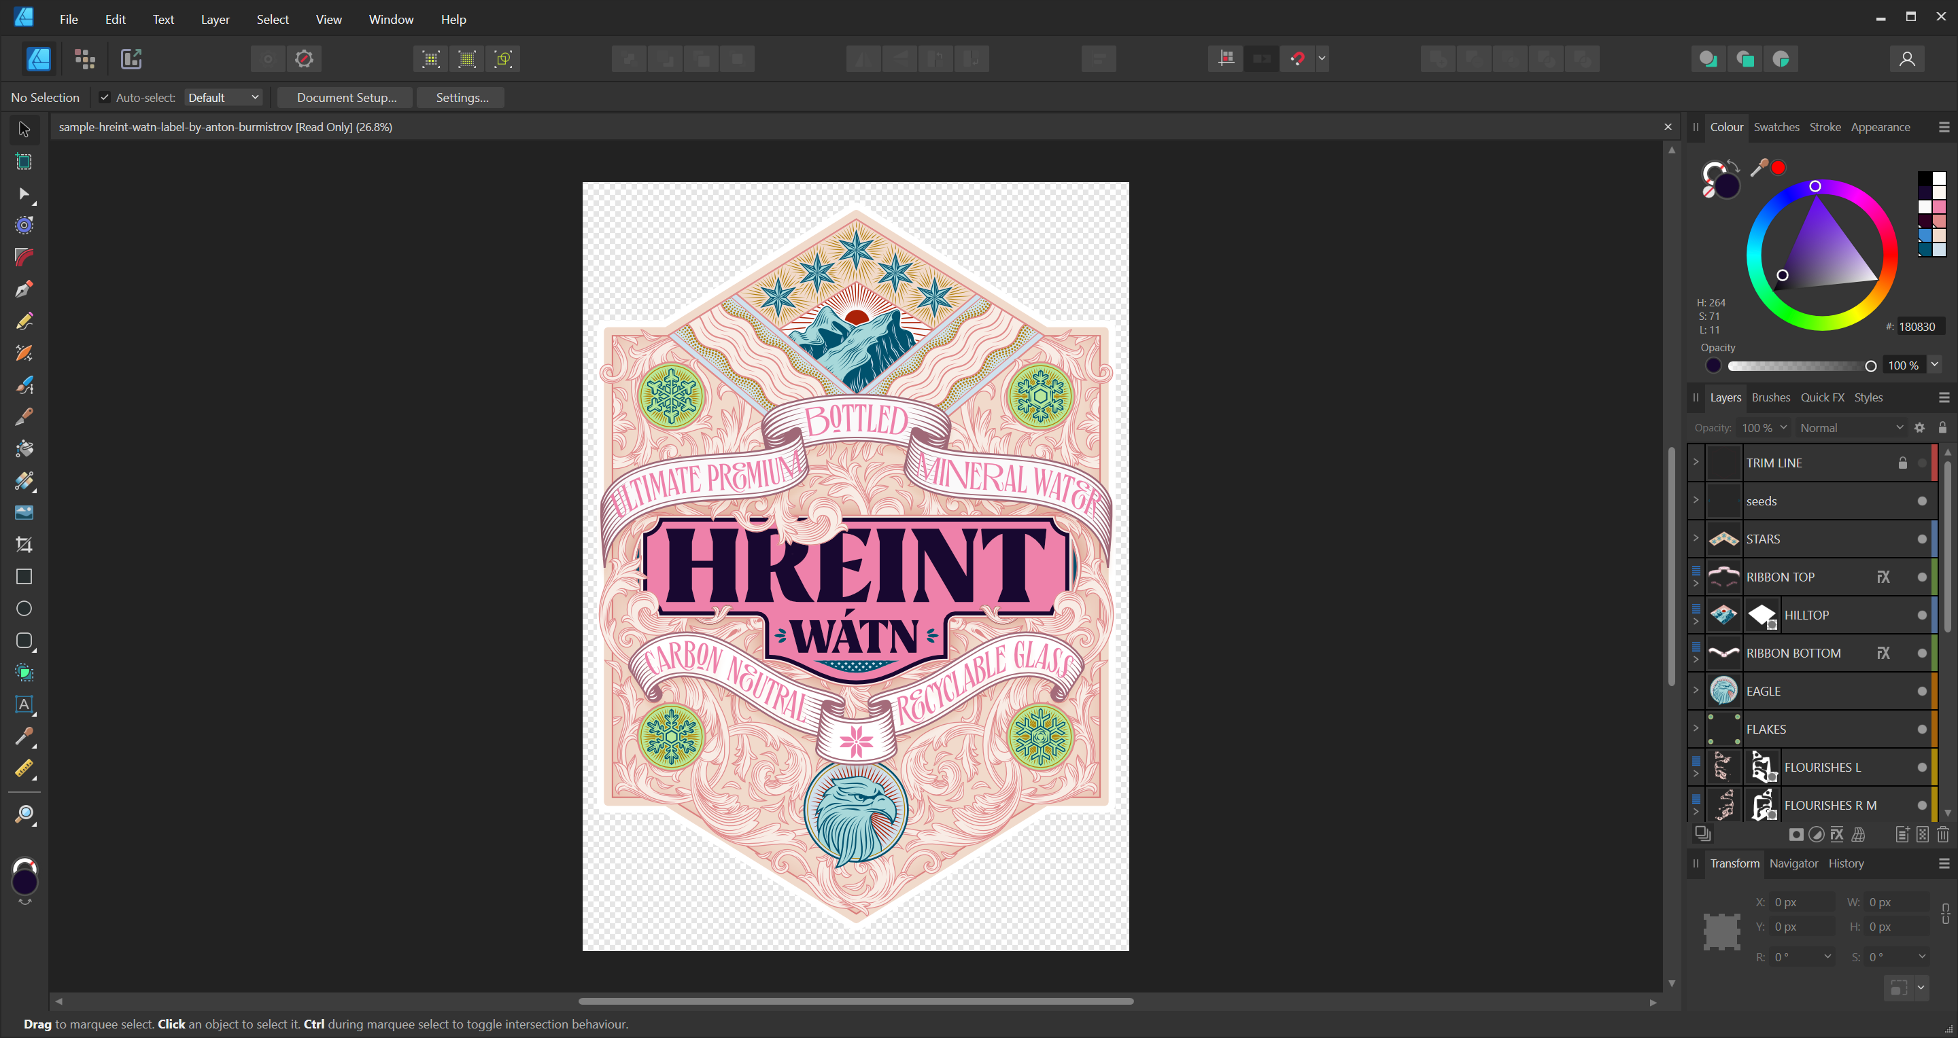
Task: Choose the Ellipse shape tool
Action: (x=24, y=609)
